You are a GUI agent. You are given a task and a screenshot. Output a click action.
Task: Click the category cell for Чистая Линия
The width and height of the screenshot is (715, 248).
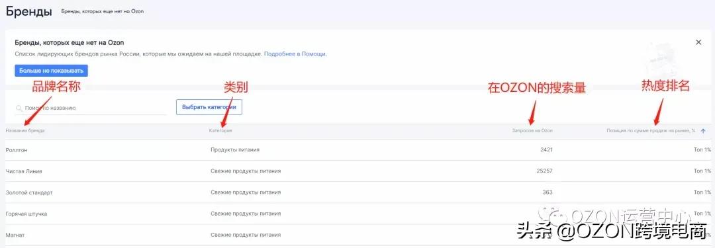tap(246, 171)
